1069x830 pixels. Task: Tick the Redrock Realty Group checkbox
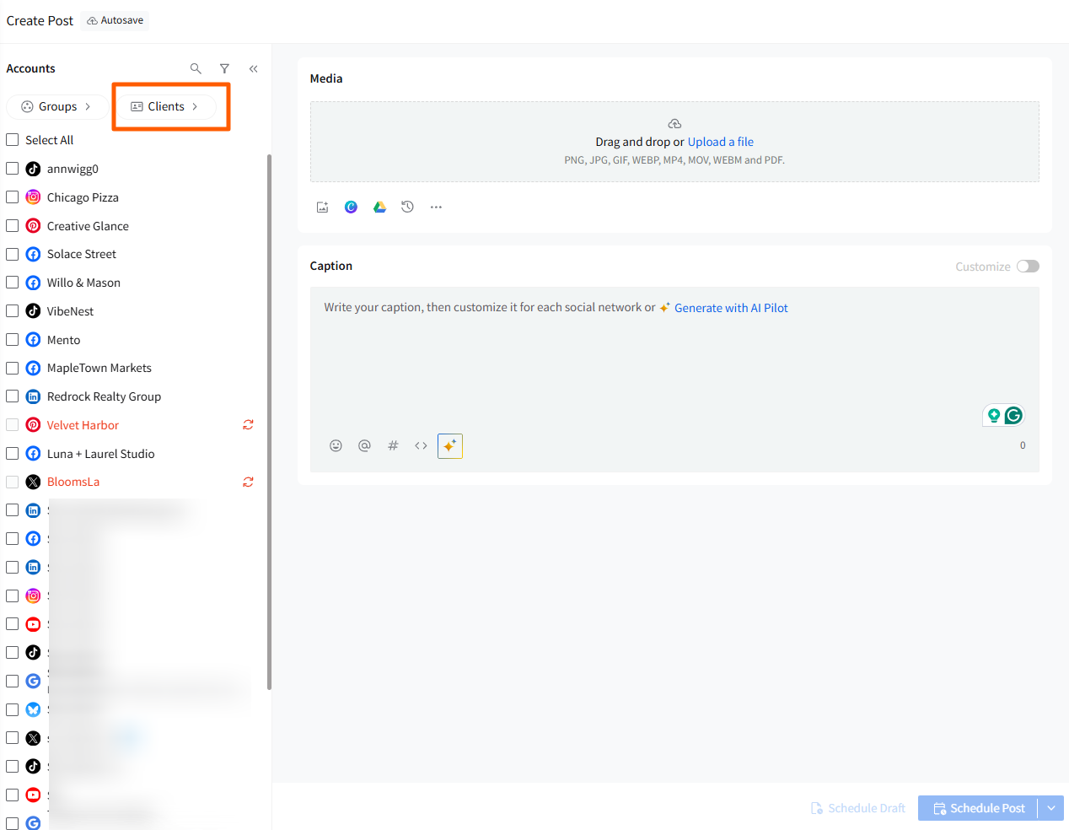13,396
